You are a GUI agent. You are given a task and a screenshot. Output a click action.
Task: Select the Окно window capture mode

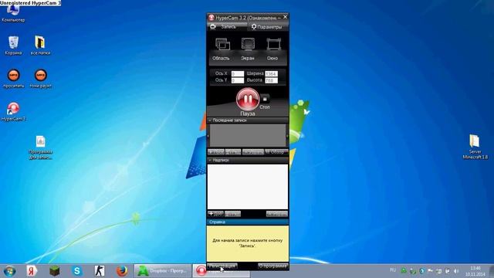[272, 49]
